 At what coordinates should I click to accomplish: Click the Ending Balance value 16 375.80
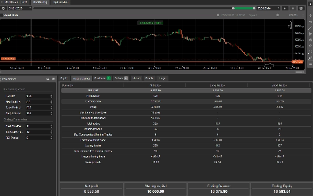click(x=219, y=192)
